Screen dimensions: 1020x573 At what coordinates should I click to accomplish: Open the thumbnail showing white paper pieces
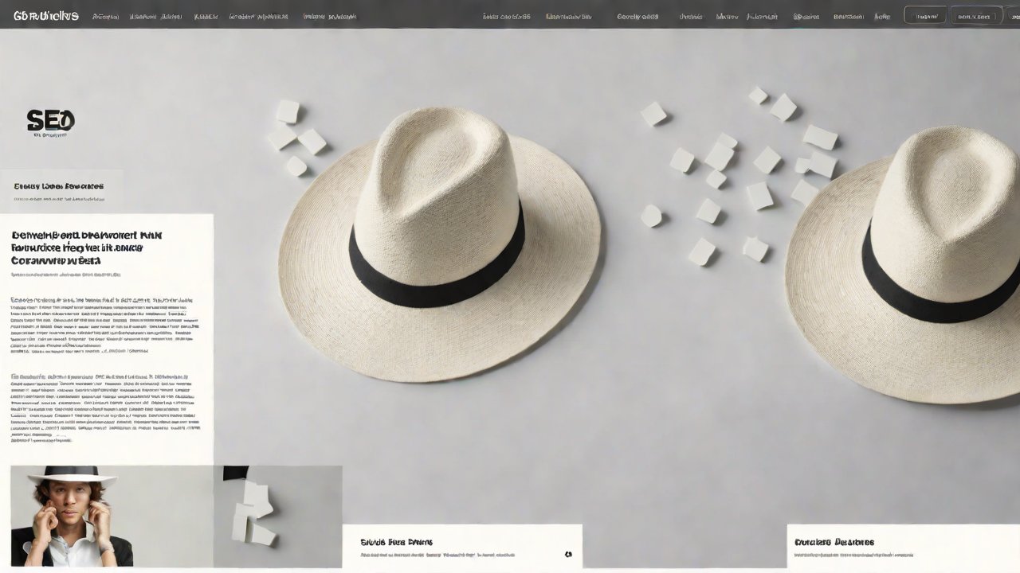[x=277, y=516]
